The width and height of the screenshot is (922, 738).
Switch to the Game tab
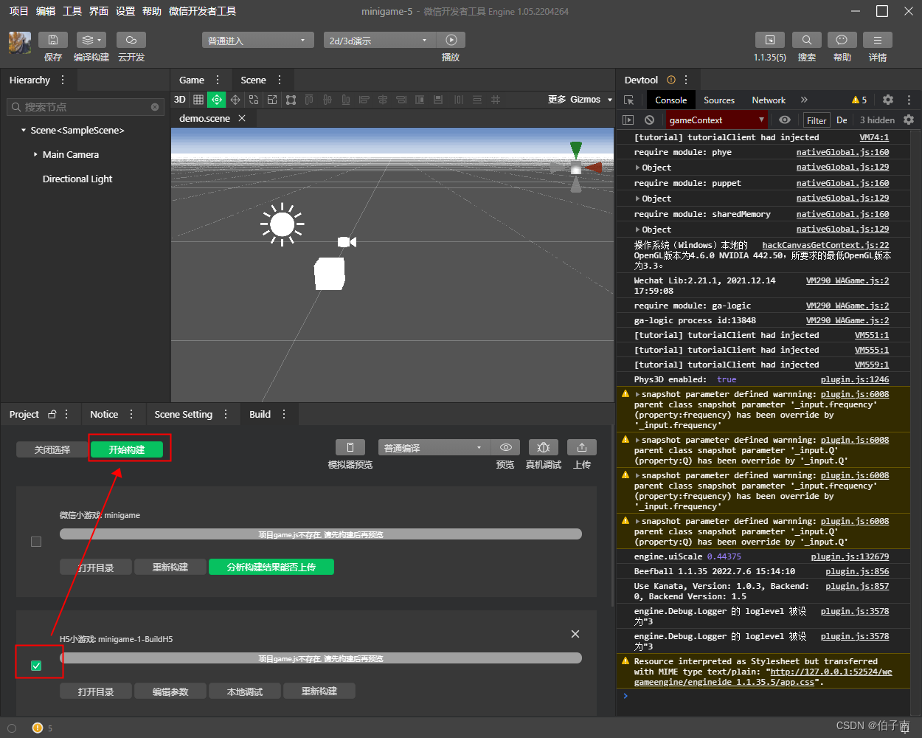click(x=192, y=80)
